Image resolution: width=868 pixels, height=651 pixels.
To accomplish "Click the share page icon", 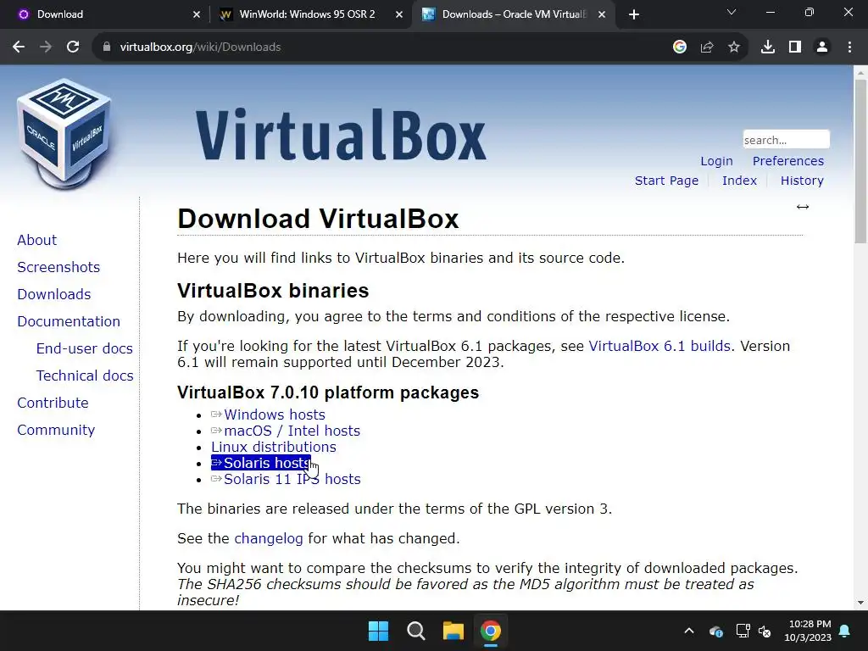I will pyautogui.click(x=707, y=47).
